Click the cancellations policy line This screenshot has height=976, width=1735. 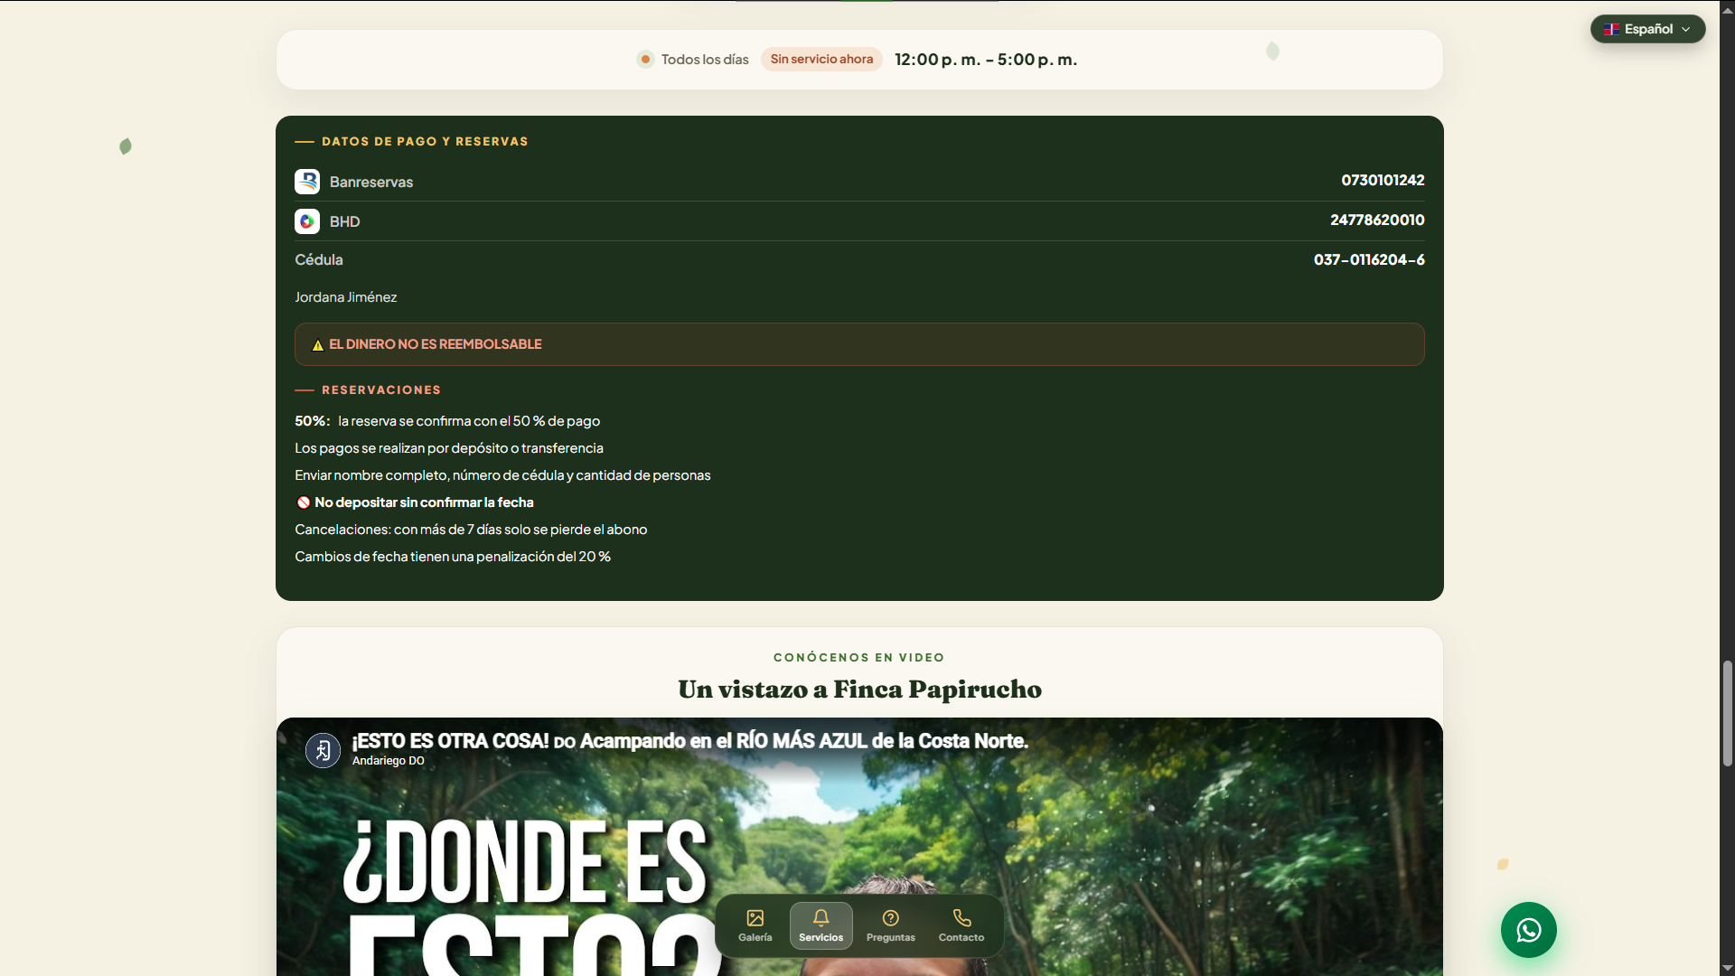point(471,530)
